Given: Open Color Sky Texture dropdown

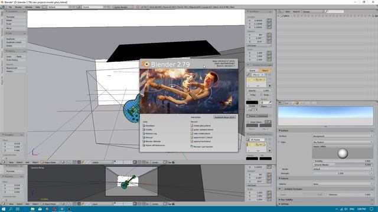Looking at the screenshot, I should pyautogui.click(x=343, y=142).
